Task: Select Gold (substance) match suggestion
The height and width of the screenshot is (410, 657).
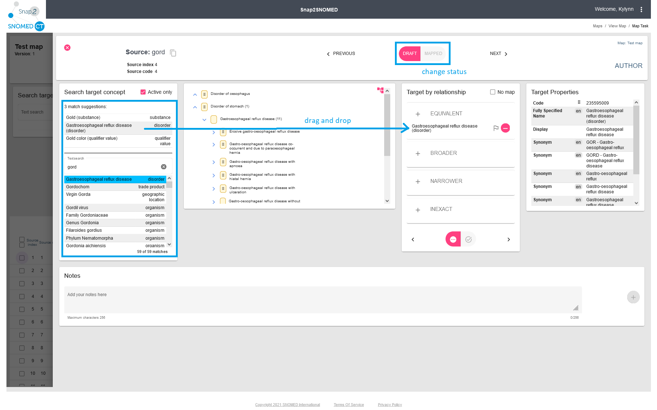Action: [x=118, y=118]
